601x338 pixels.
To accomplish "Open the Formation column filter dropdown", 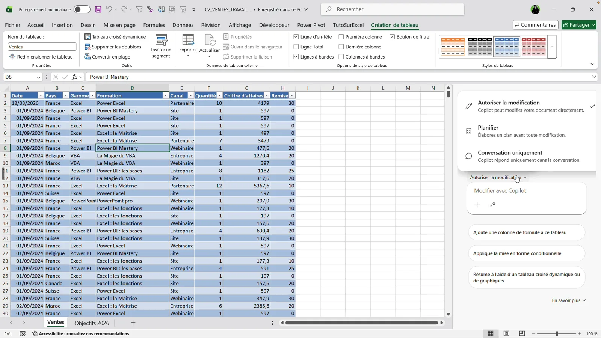I will coord(166,96).
